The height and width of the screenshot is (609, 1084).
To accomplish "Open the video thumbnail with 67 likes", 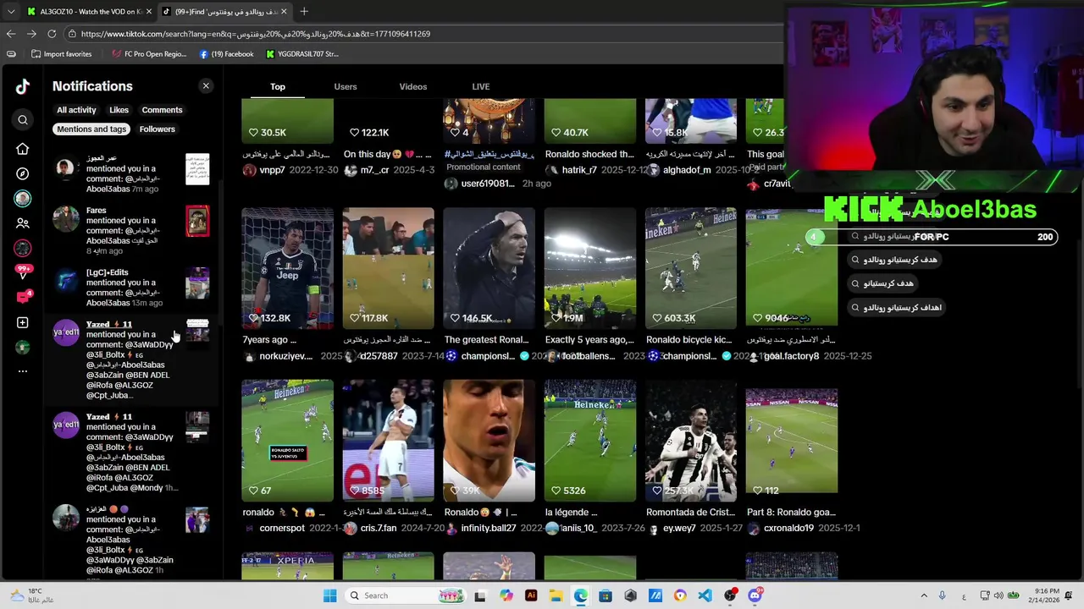I will (x=287, y=441).
